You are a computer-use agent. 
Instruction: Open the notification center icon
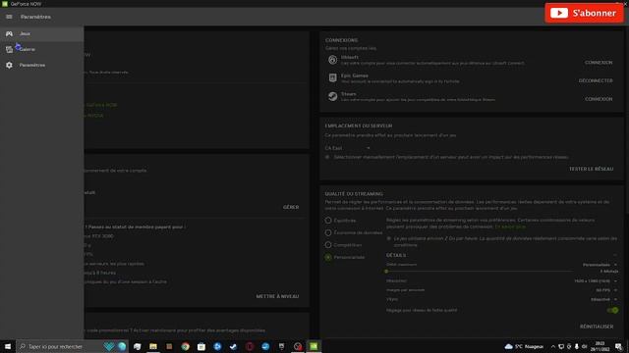pos(618,346)
